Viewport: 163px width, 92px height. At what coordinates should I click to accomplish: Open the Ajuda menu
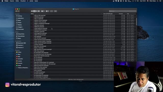[36, 1]
